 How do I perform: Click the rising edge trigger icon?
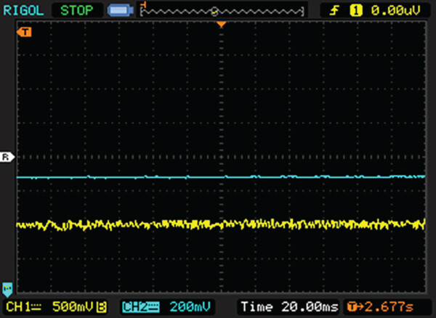(334, 11)
